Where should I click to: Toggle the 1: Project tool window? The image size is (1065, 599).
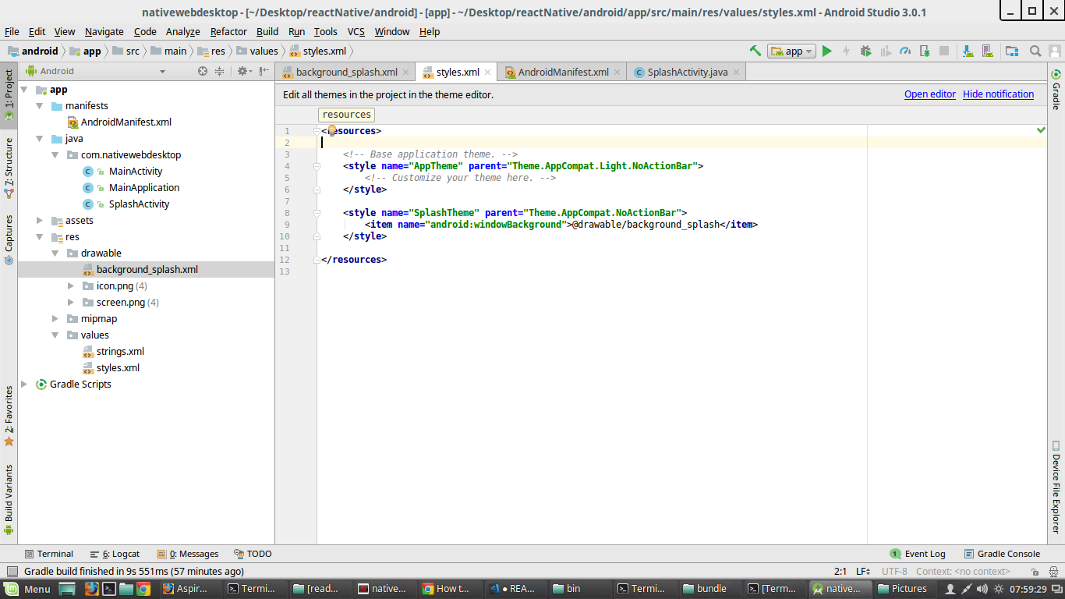click(x=9, y=95)
